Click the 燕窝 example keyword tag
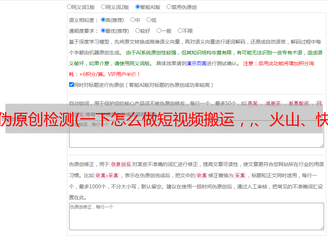 [252, 103]
